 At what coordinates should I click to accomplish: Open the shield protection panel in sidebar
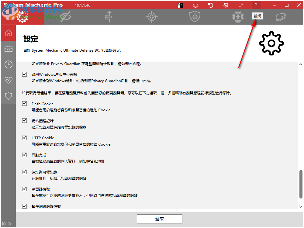coord(8,96)
